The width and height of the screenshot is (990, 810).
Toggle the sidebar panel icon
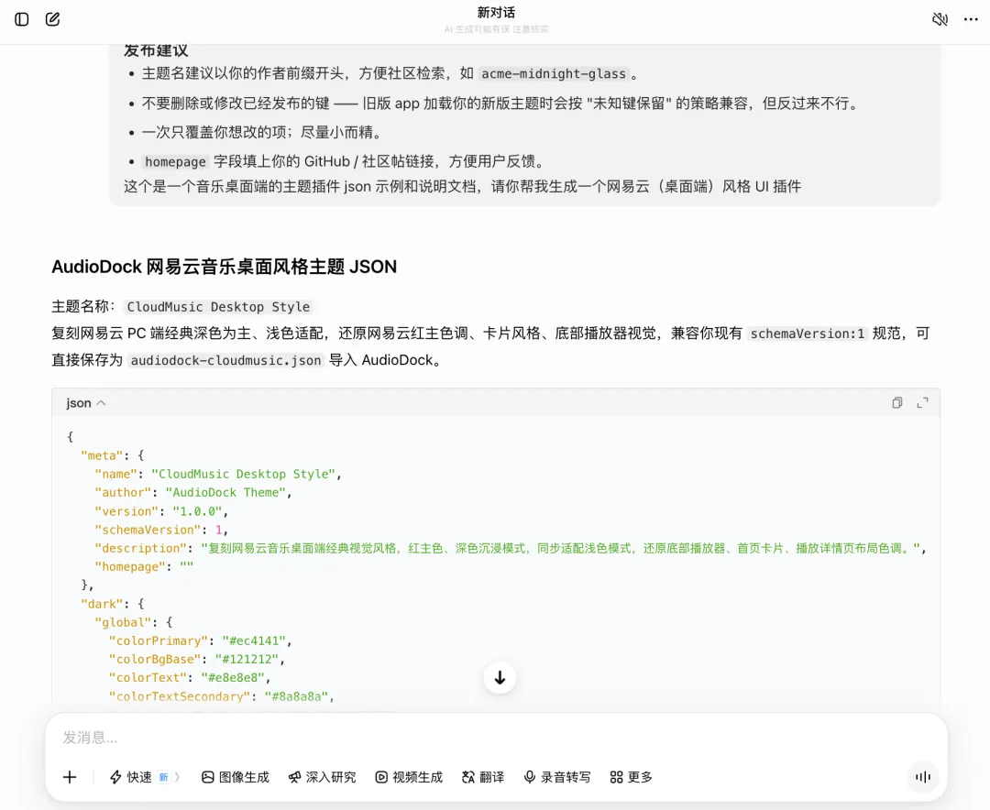point(21,19)
